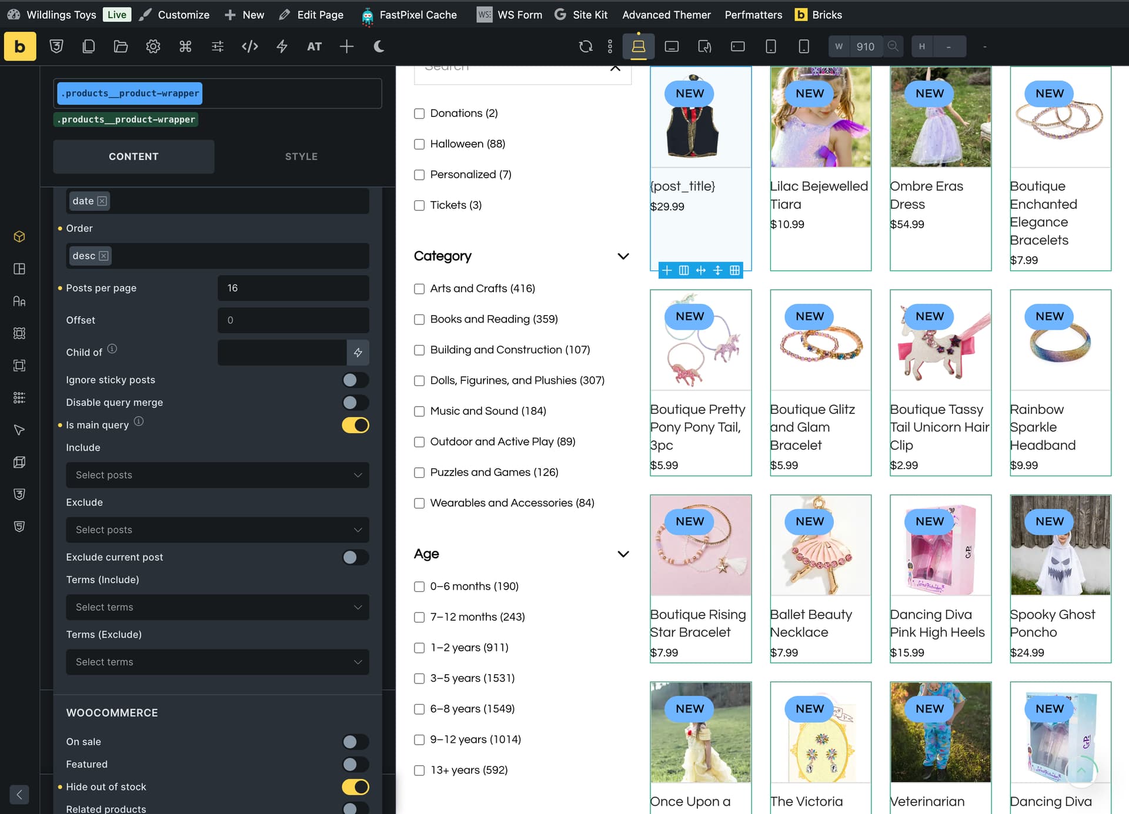Click the dynamic data bolt in Child of

point(358,353)
